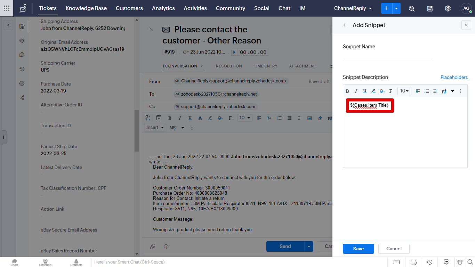Apply bold in snippet description toolbar
475x267 pixels.
tap(347, 91)
